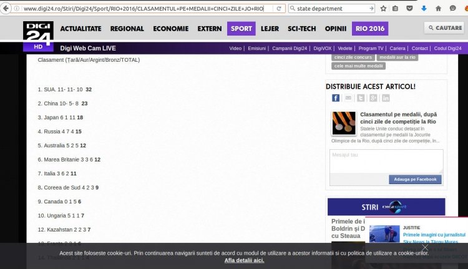Open the Cariera link
Screen dimensions: 468x269
coord(397,48)
